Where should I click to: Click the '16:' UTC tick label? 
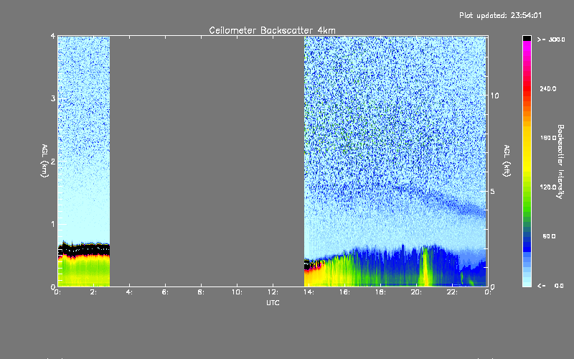tap(345, 292)
